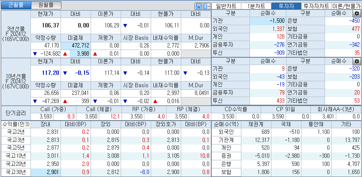This screenshot has width=362, height=177.
Task: Click the 순매수(억) header
Action: click(x=226, y=124)
